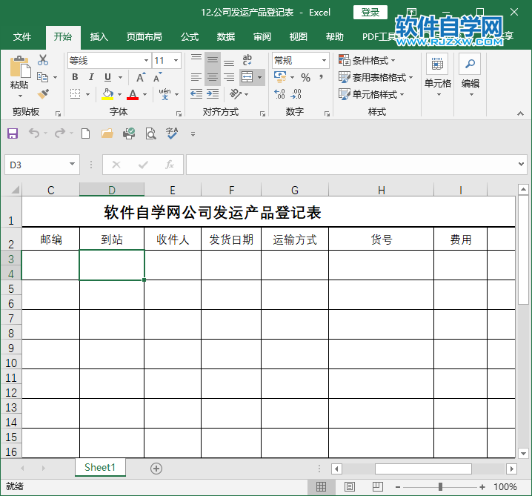
Task: Expand the merge cells dropdown arrow
Action: pos(260,77)
